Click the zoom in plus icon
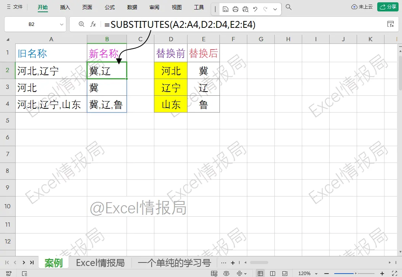Screen dimensions: 402x277 (x=382, y=274)
